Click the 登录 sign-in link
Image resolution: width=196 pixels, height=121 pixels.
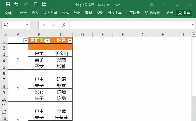point(170,13)
